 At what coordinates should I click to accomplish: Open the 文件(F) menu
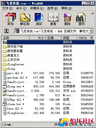[8, 8]
